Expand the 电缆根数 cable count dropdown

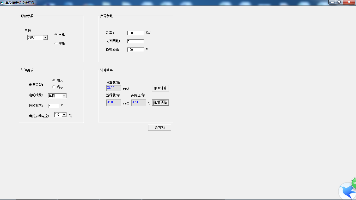click(x=64, y=96)
